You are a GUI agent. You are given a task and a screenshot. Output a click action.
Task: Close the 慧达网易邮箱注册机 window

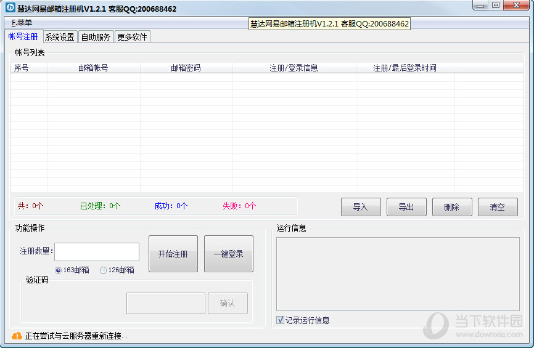[x=516, y=6]
